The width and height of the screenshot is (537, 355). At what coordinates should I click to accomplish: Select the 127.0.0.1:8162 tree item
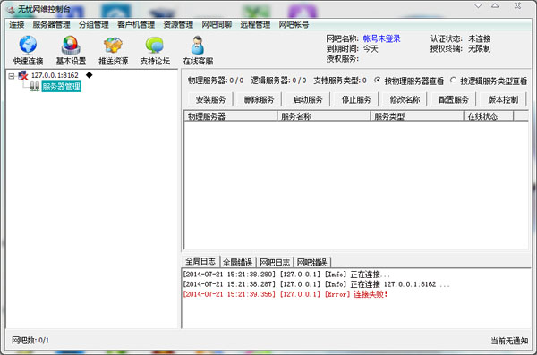click(x=55, y=75)
